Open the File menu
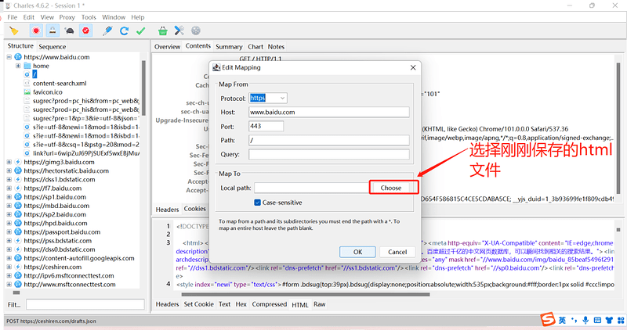Screen dimensions: 627x330 tap(13, 17)
